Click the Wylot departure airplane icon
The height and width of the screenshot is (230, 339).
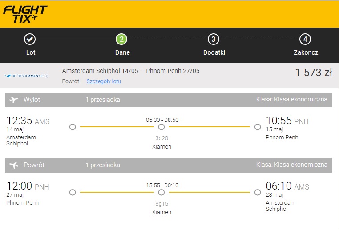[x=14, y=100]
